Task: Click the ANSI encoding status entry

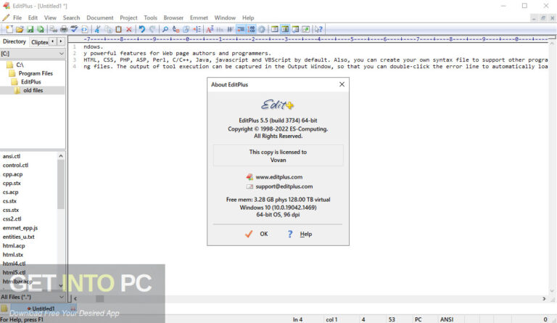Action: [x=447, y=319]
